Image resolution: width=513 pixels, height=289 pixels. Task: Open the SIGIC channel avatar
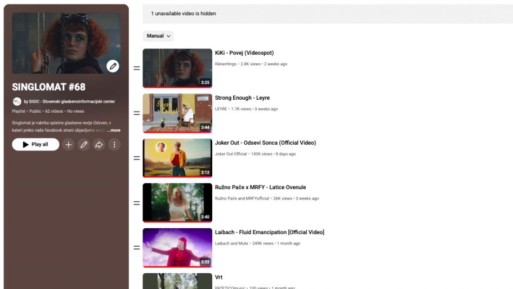(x=17, y=101)
